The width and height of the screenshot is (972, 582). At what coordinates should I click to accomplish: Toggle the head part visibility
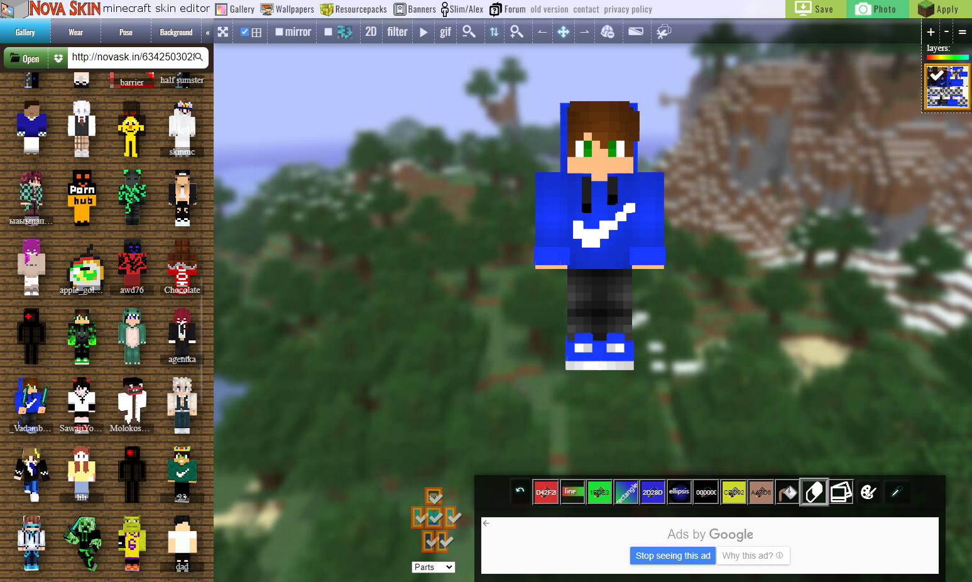pos(434,497)
